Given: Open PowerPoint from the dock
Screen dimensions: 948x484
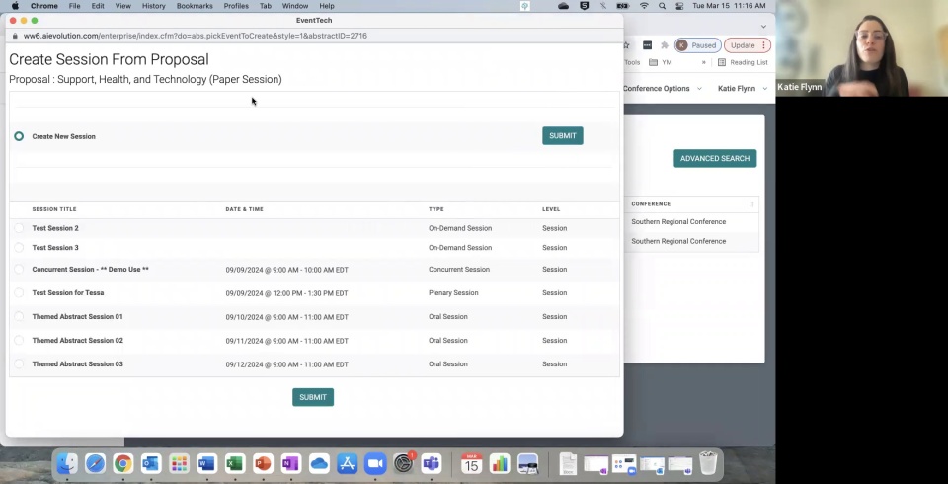Looking at the screenshot, I should point(263,464).
